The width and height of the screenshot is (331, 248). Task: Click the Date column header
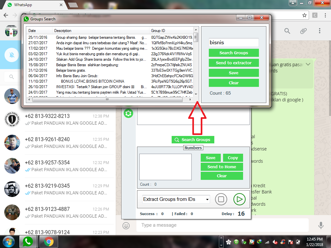point(39,31)
